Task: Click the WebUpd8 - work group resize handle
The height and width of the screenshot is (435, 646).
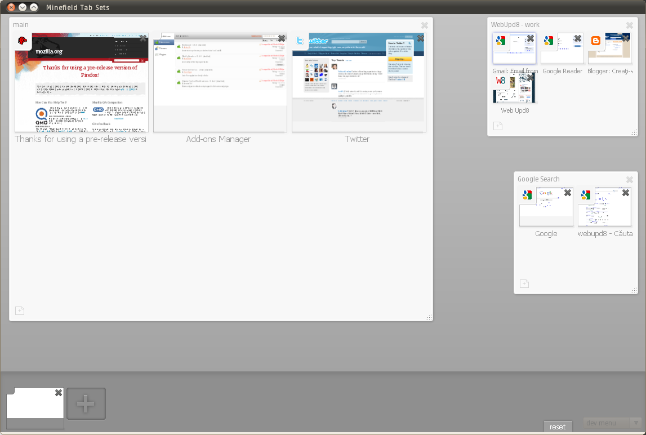Action: click(634, 132)
